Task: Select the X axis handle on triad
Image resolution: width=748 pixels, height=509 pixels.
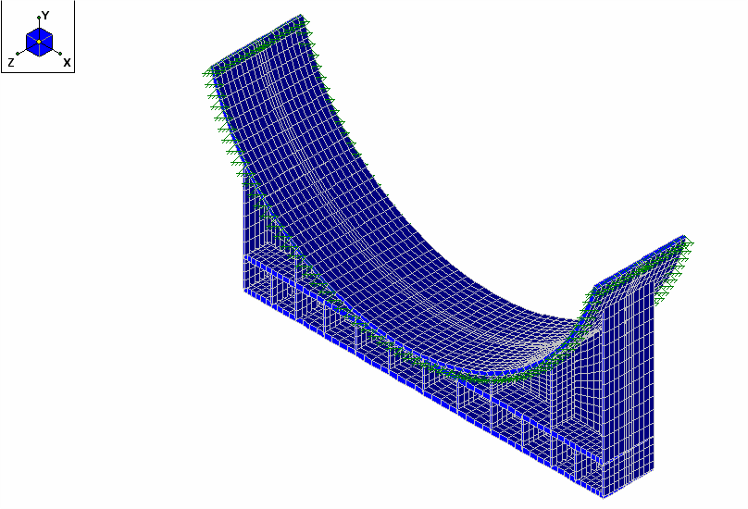Action: pos(60,54)
